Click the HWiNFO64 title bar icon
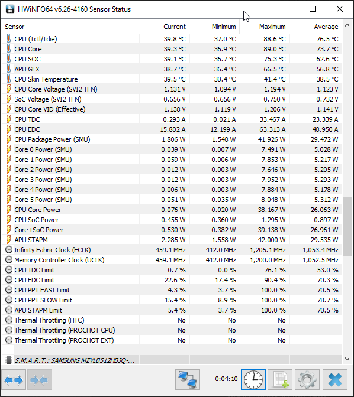354x397 pixels. (x=10, y=9)
